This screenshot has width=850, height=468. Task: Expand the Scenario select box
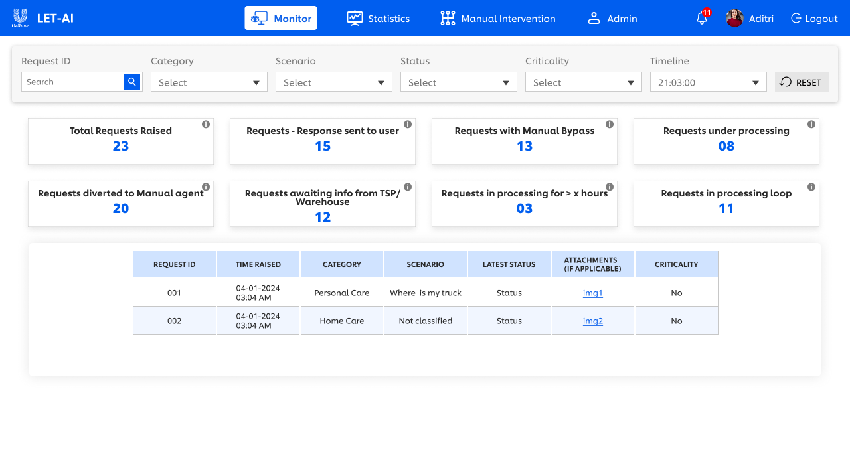[x=333, y=82]
